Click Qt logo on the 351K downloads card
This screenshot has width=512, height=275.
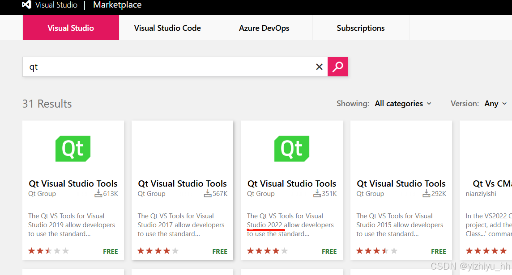[292, 149]
